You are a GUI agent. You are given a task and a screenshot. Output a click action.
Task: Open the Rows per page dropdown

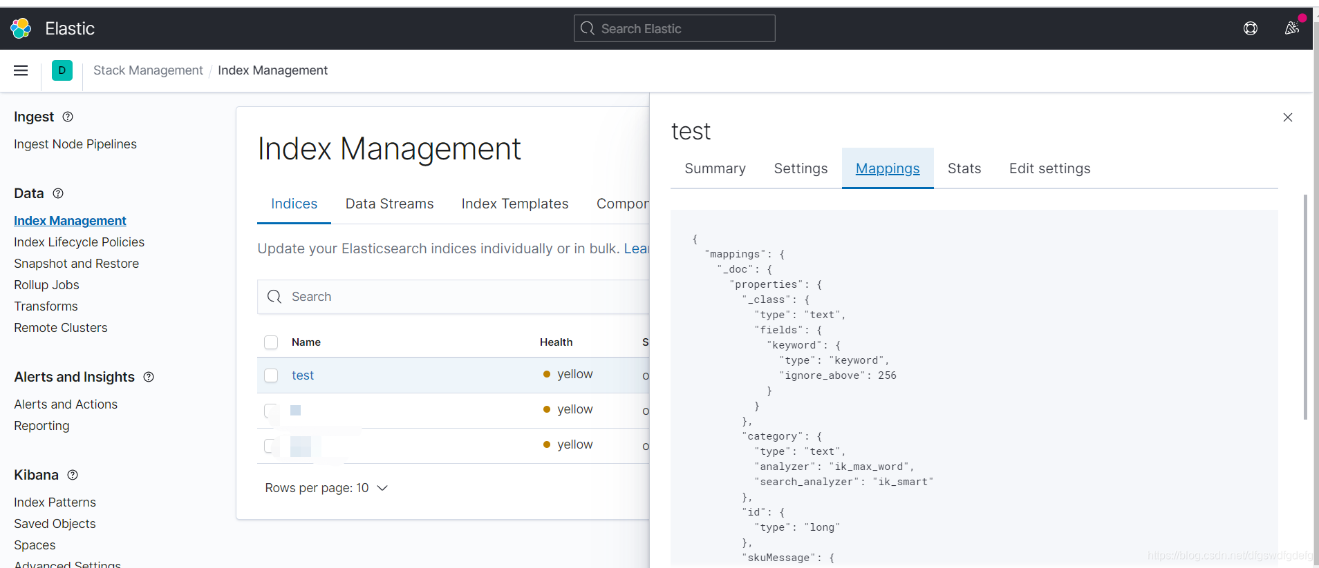pyautogui.click(x=326, y=488)
